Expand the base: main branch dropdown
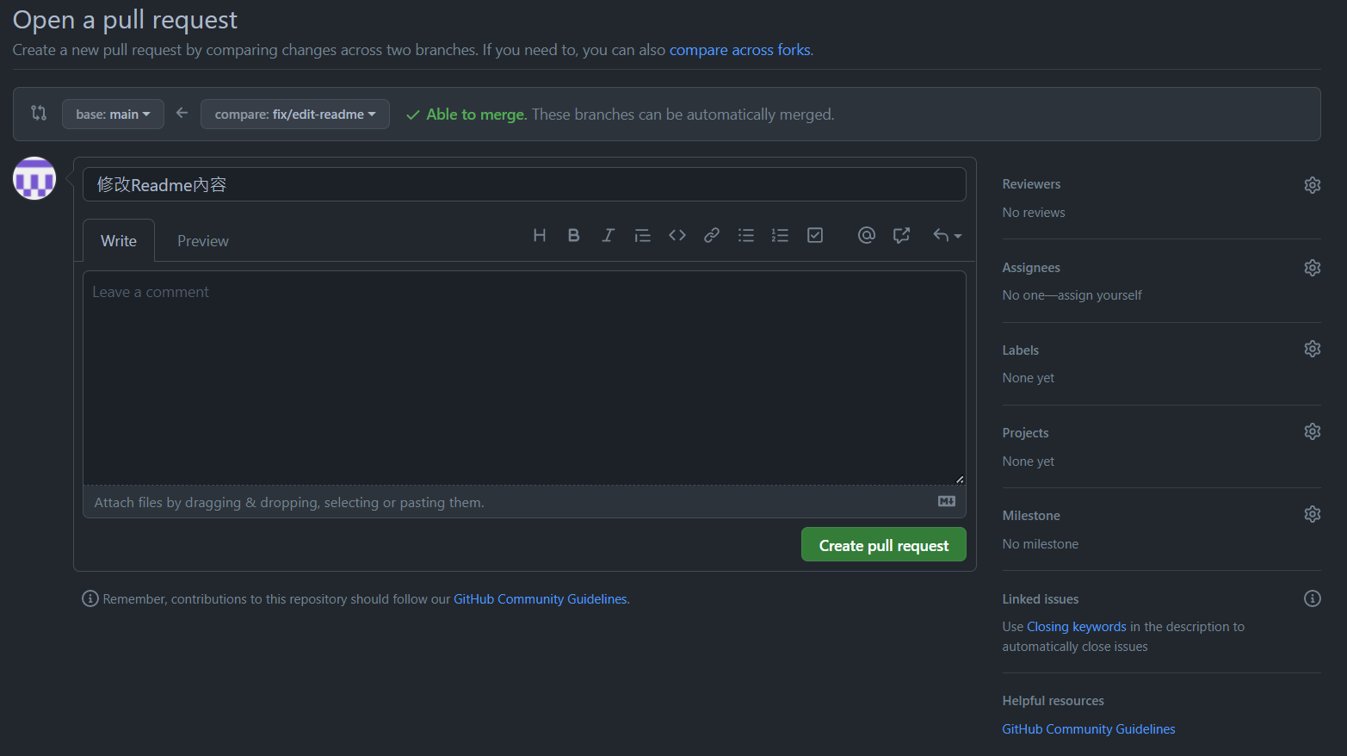 [113, 114]
